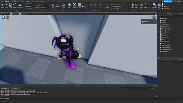Viewport: 183px width, 103px height.
Task: Toggle the Move snap checkbox
Action: [x=35, y=7]
